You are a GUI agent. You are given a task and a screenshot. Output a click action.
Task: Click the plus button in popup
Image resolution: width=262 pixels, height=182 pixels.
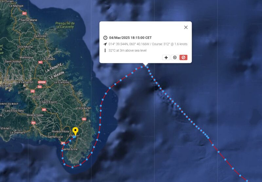pyautogui.click(x=166, y=57)
